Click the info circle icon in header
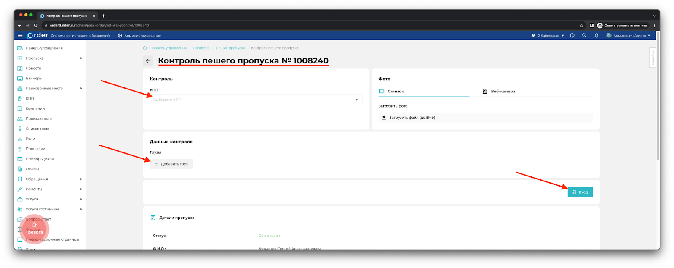The width and height of the screenshot is (674, 268). (x=572, y=36)
